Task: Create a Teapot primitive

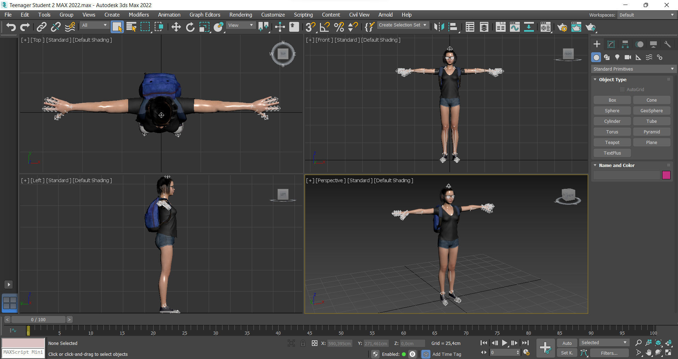Action: pos(612,143)
